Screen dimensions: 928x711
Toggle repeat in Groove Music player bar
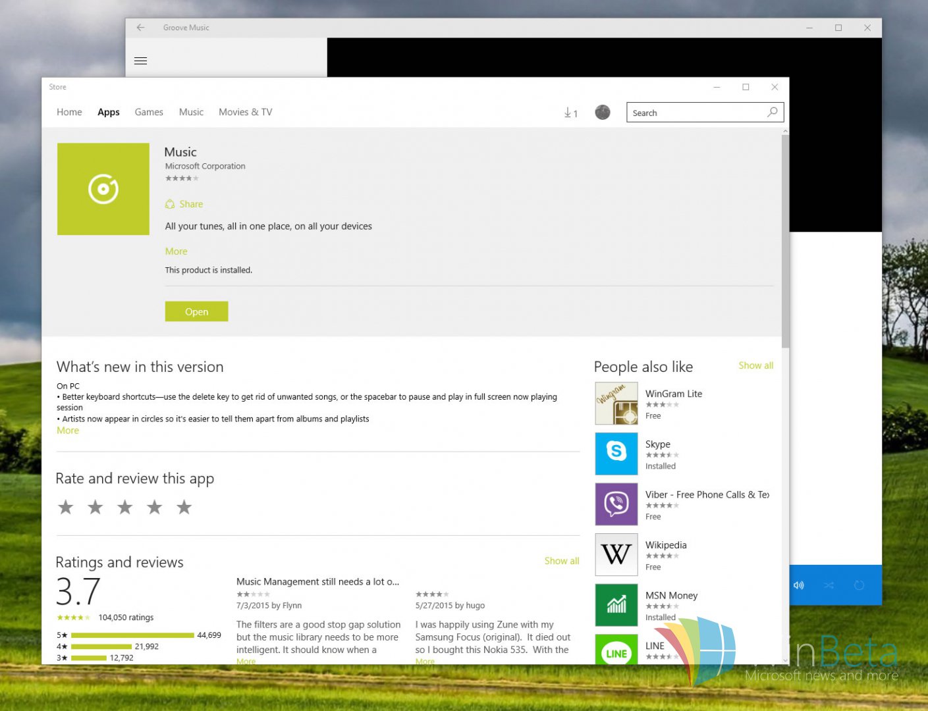pos(859,585)
